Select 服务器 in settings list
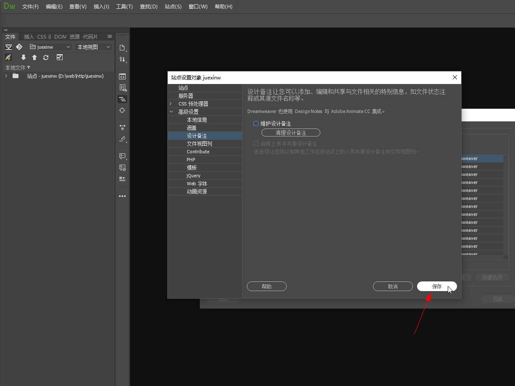 tap(205, 96)
